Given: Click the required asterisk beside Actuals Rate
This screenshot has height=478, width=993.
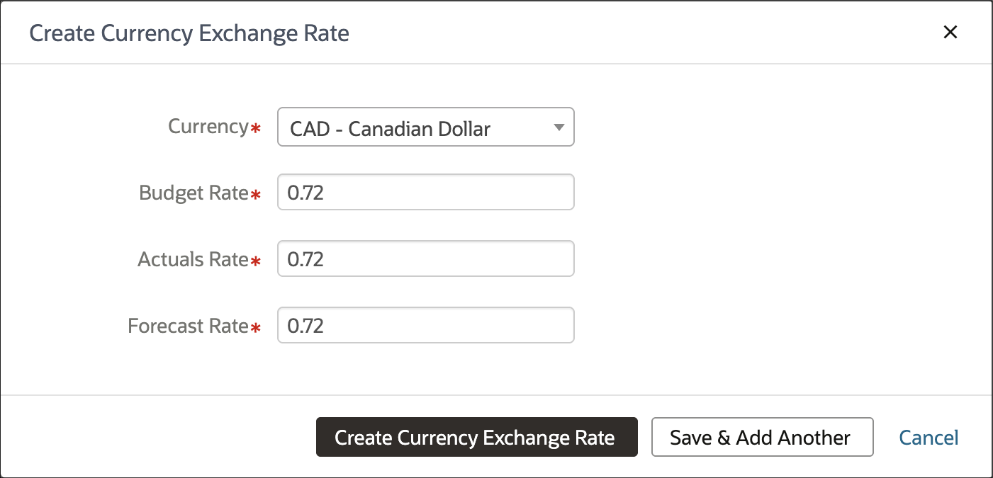Looking at the screenshot, I should (x=256, y=261).
